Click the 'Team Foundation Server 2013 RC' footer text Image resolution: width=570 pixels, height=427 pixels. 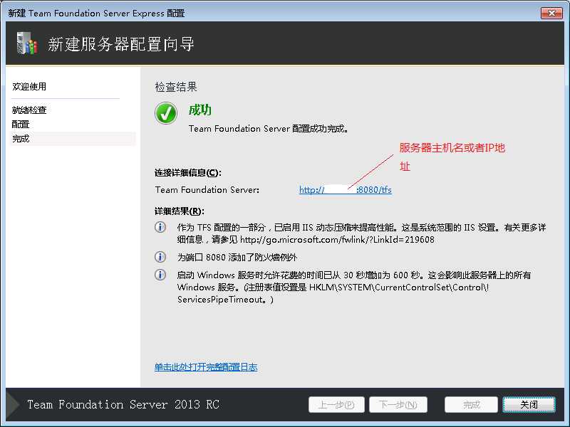click(x=123, y=404)
